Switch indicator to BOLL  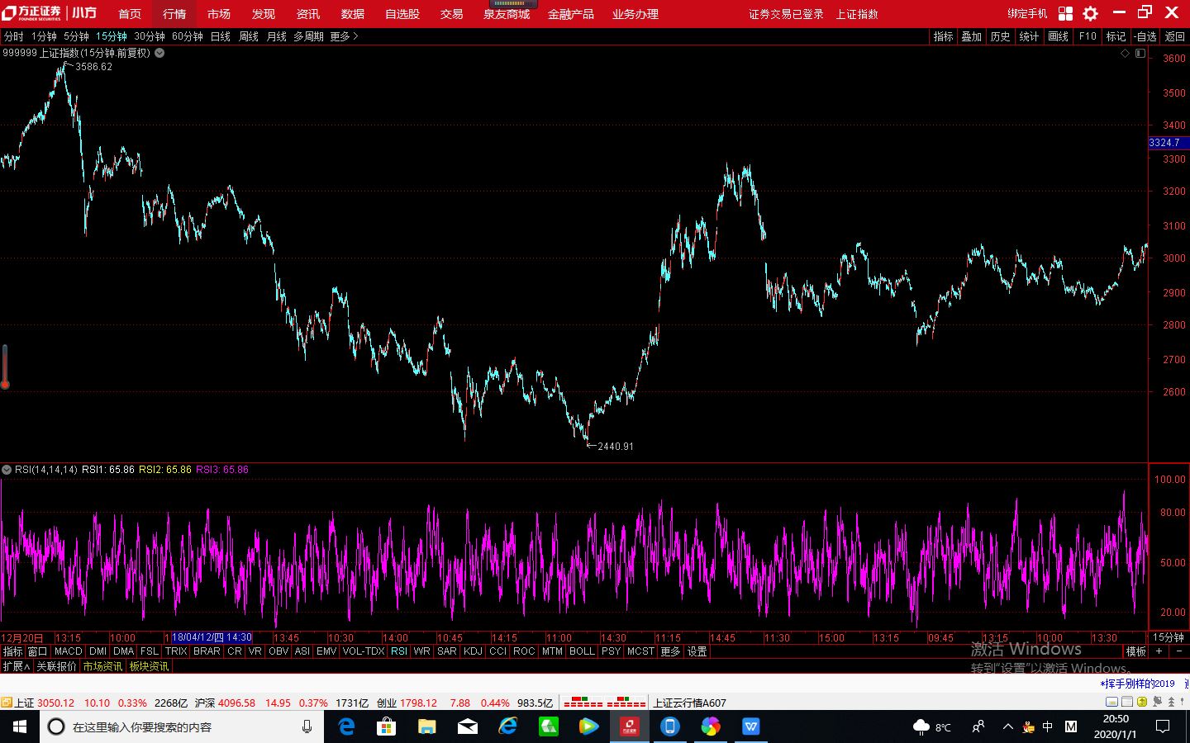point(582,651)
